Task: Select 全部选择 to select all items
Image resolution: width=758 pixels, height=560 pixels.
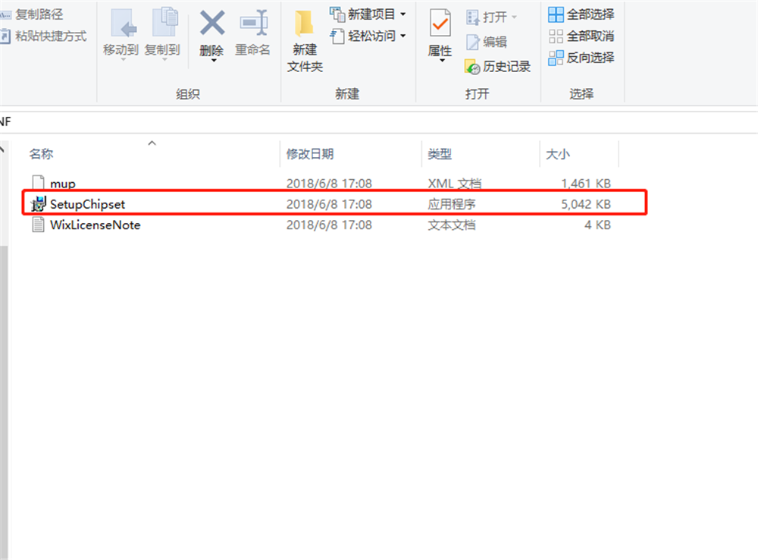Action: click(582, 13)
